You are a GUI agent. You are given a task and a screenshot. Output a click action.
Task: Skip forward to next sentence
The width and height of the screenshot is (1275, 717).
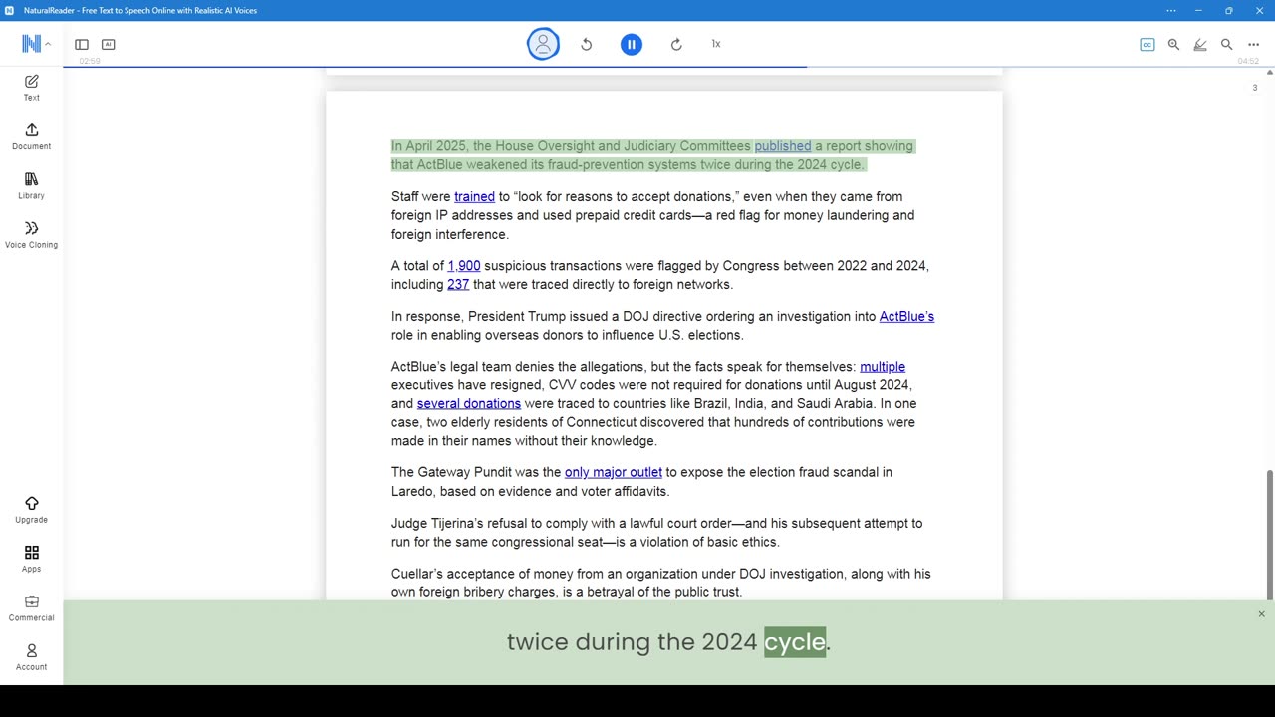(x=676, y=44)
